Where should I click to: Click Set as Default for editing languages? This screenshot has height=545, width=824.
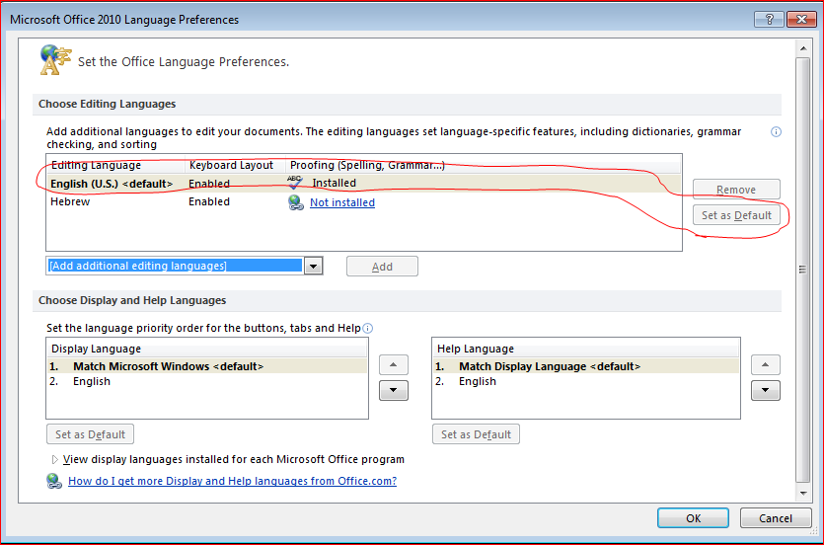click(x=736, y=215)
